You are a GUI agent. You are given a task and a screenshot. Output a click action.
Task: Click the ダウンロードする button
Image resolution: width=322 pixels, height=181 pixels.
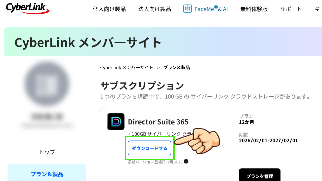pyautogui.click(x=149, y=148)
